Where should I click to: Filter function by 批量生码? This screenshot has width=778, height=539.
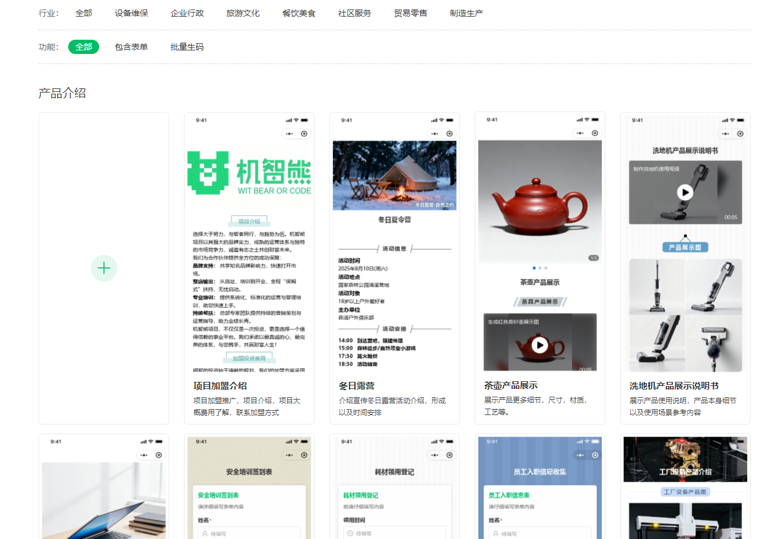(187, 47)
